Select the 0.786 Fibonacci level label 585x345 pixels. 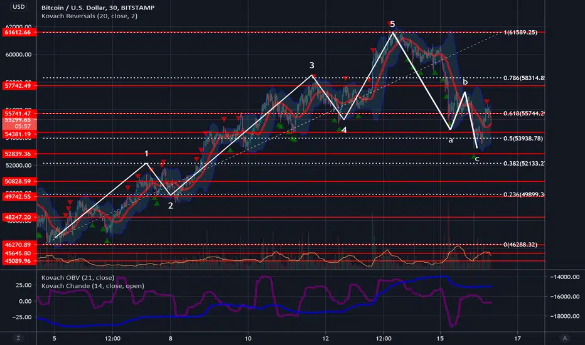point(523,78)
